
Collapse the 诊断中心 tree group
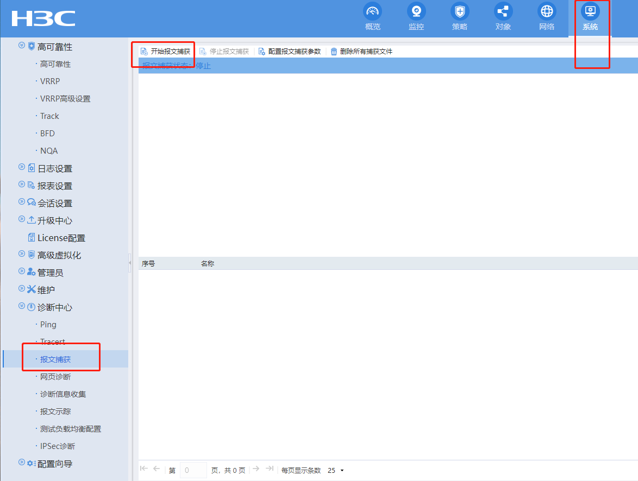pyautogui.click(x=22, y=306)
